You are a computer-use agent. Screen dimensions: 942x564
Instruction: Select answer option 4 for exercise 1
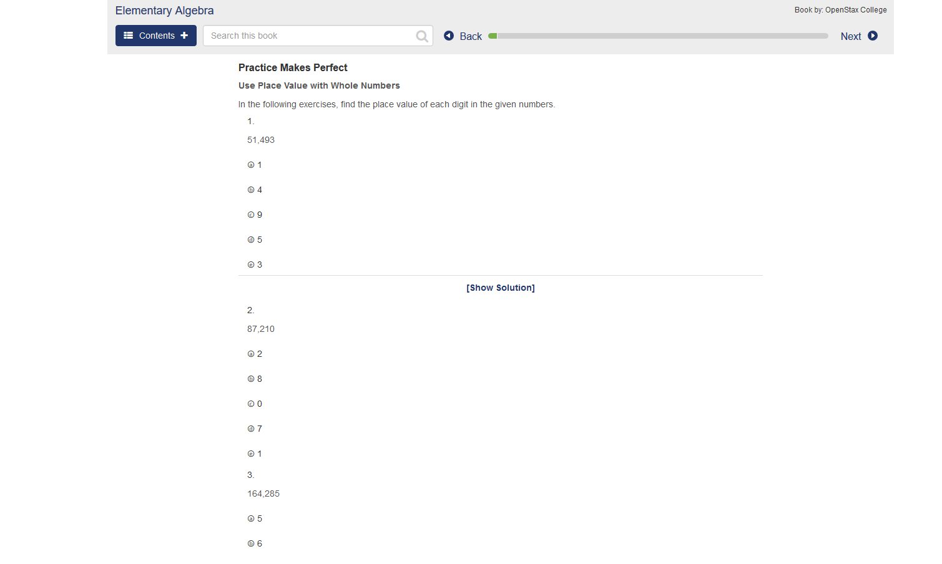pyautogui.click(x=250, y=189)
